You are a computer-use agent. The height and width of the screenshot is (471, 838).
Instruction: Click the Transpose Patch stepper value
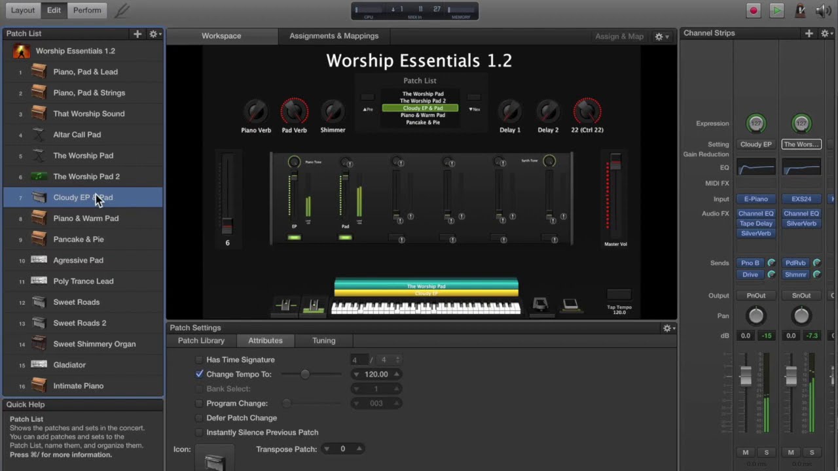[342, 449]
